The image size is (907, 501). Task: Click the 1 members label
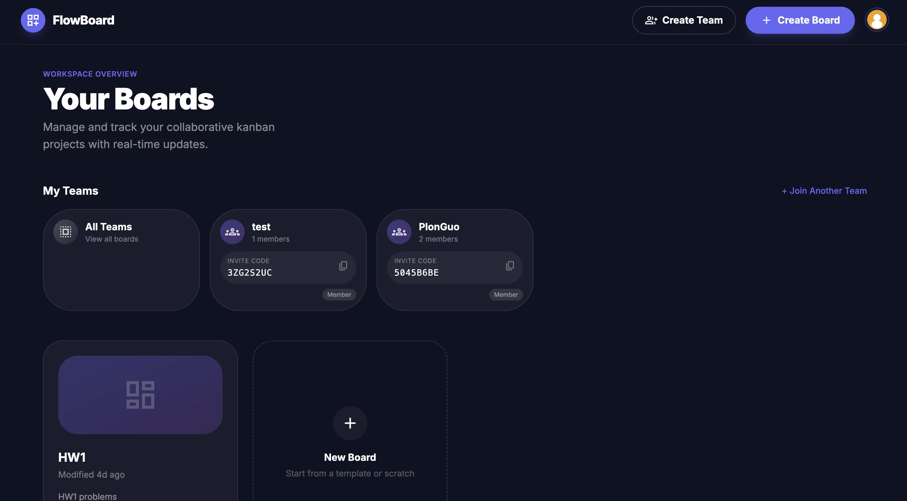pos(271,239)
